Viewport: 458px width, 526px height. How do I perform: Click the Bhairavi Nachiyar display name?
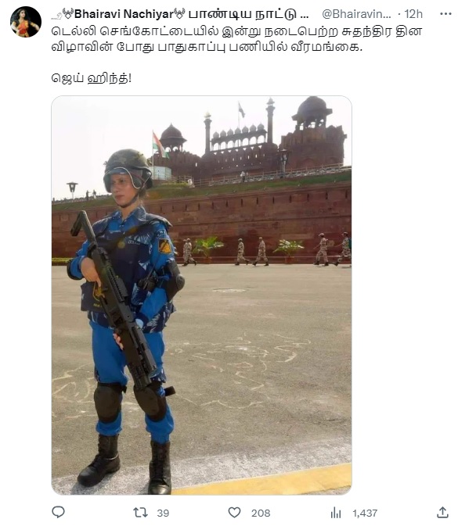pyautogui.click(x=124, y=14)
